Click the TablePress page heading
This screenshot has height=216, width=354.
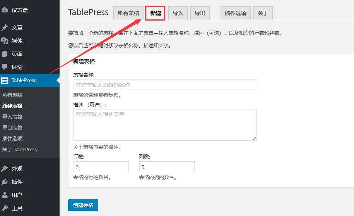(x=88, y=12)
